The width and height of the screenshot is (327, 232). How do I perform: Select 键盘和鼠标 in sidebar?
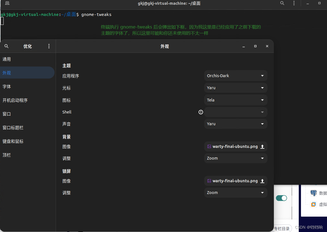click(27, 141)
